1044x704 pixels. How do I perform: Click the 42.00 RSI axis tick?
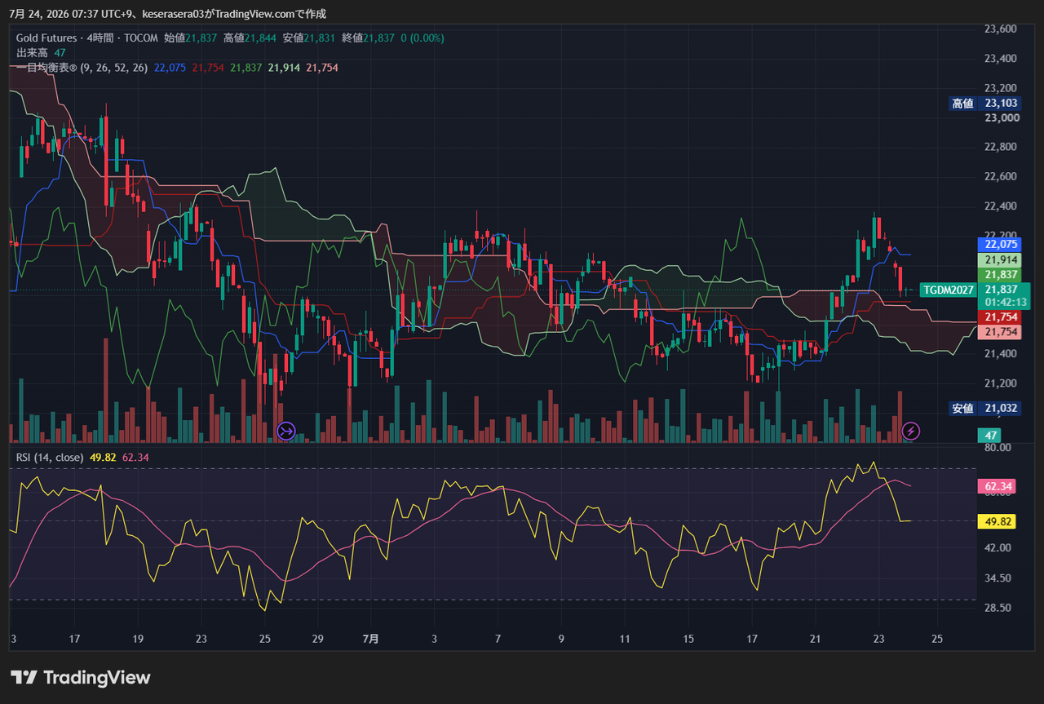(x=998, y=548)
